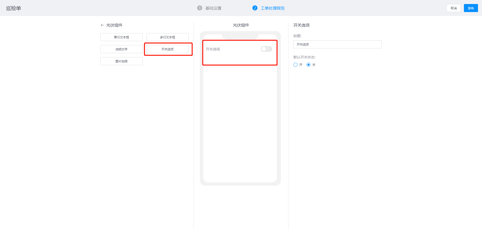Insert the 说明文字 component
The height and width of the screenshot is (241, 482).
[121, 49]
